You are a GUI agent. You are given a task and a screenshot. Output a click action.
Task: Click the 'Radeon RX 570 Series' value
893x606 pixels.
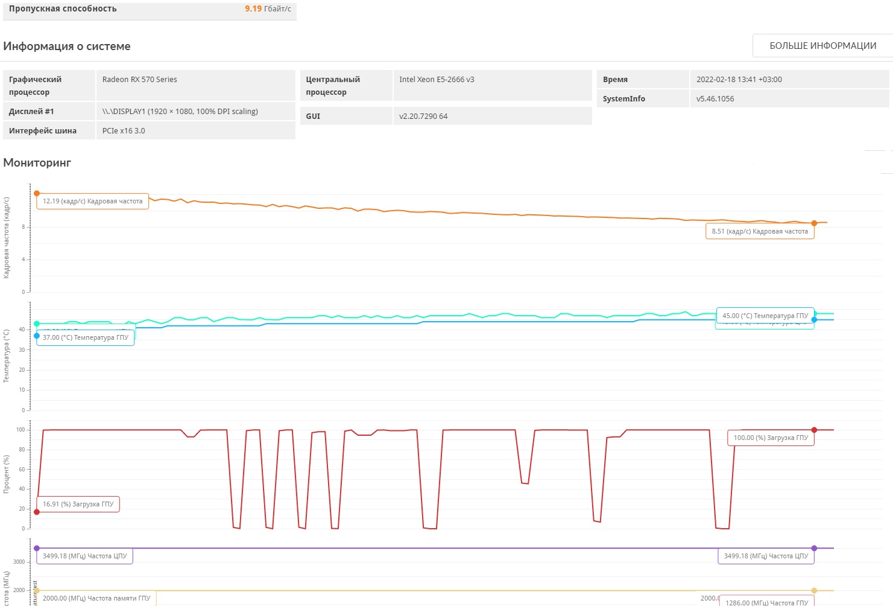point(140,80)
